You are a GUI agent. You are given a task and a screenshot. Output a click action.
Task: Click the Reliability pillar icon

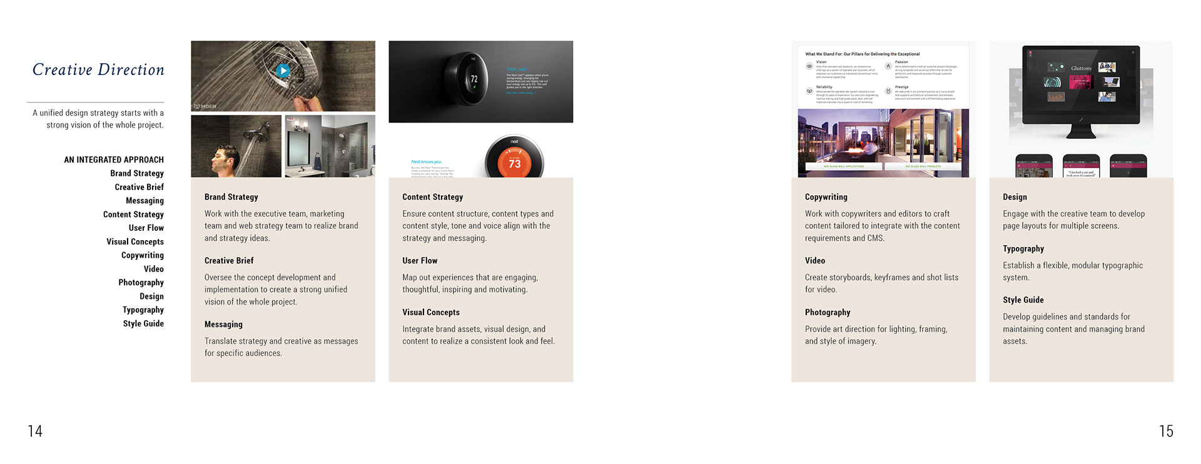pos(809,91)
